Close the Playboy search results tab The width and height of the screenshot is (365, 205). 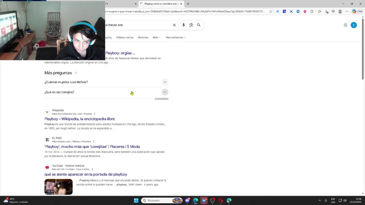[x=181, y=4]
